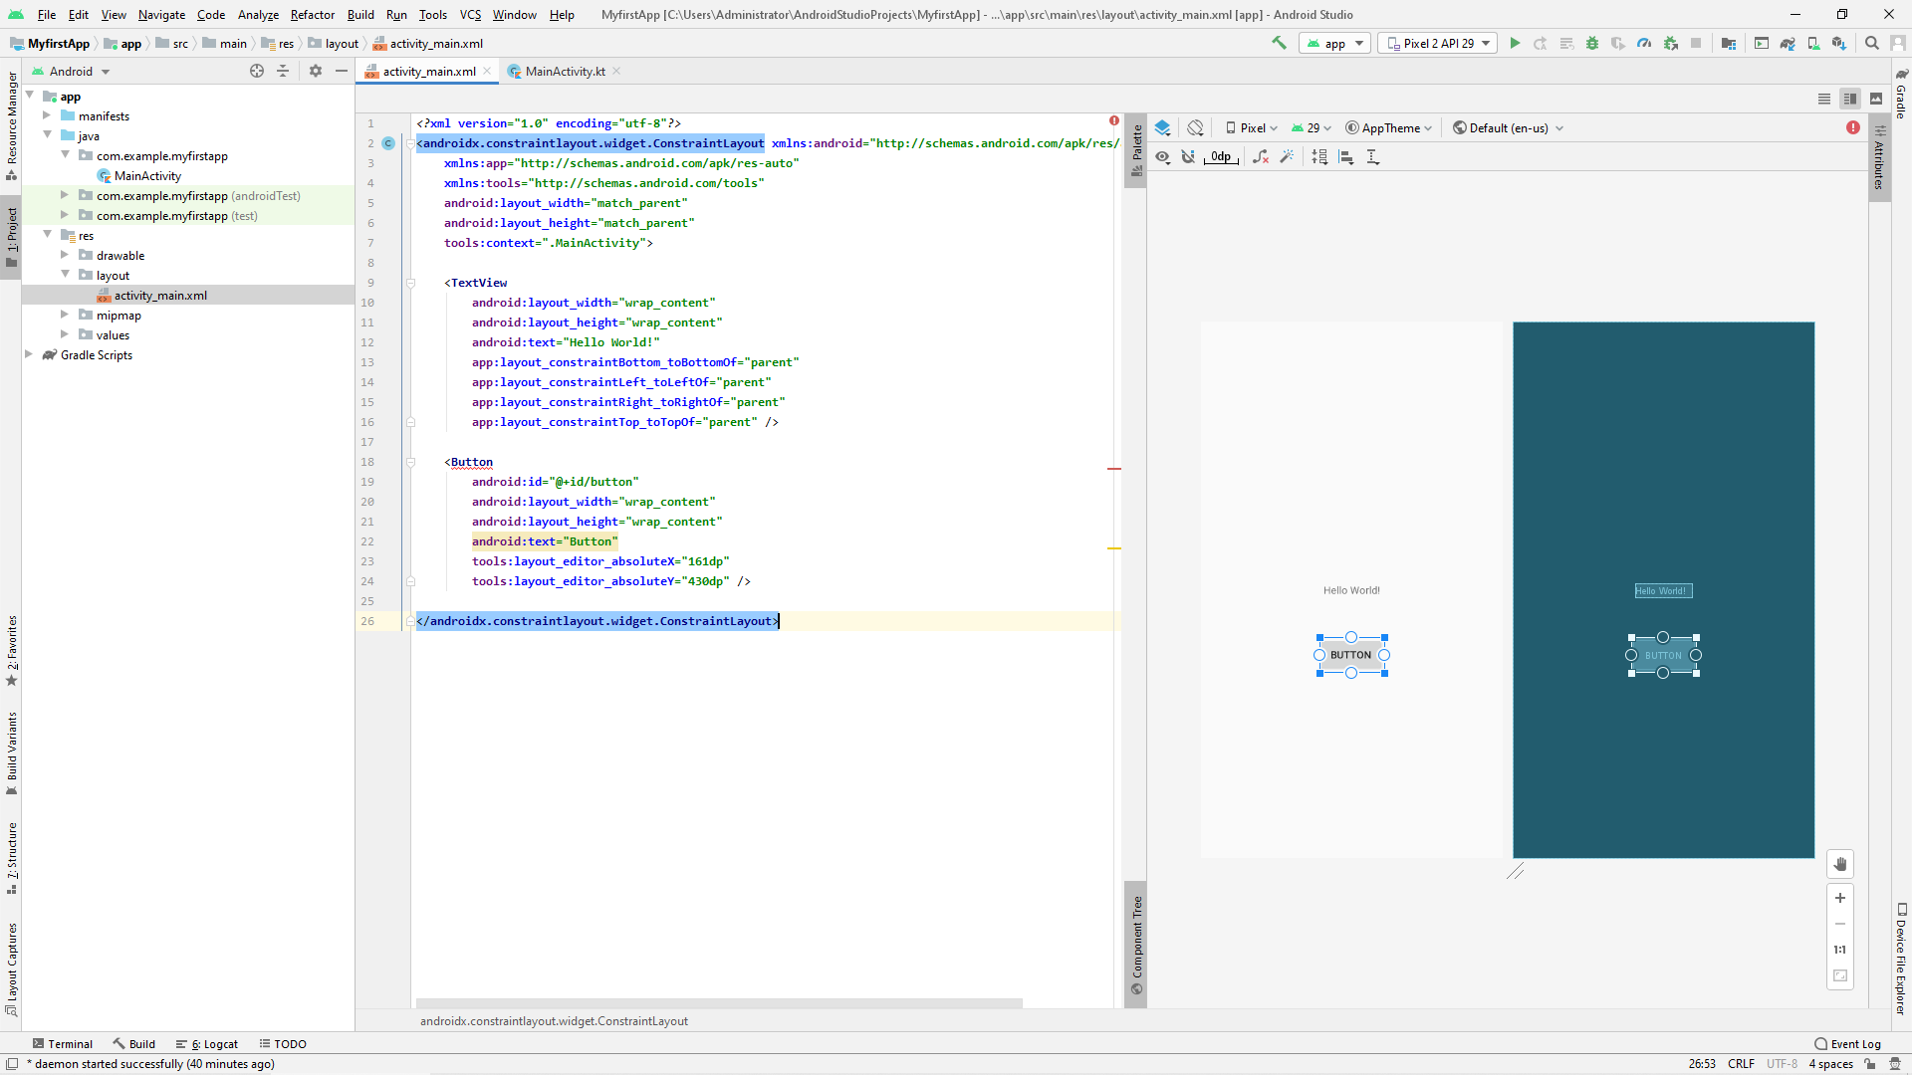
Task: Open the Android Profiler gauge icon
Action: tap(1644, 43)
